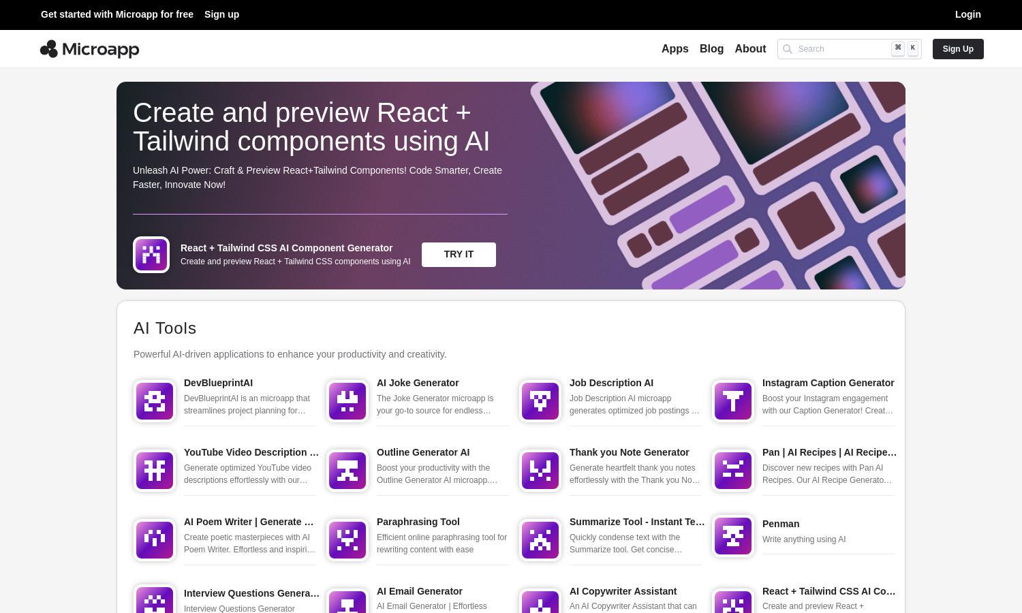Open Interview Questions Generator title link

(x=251, y=593)
